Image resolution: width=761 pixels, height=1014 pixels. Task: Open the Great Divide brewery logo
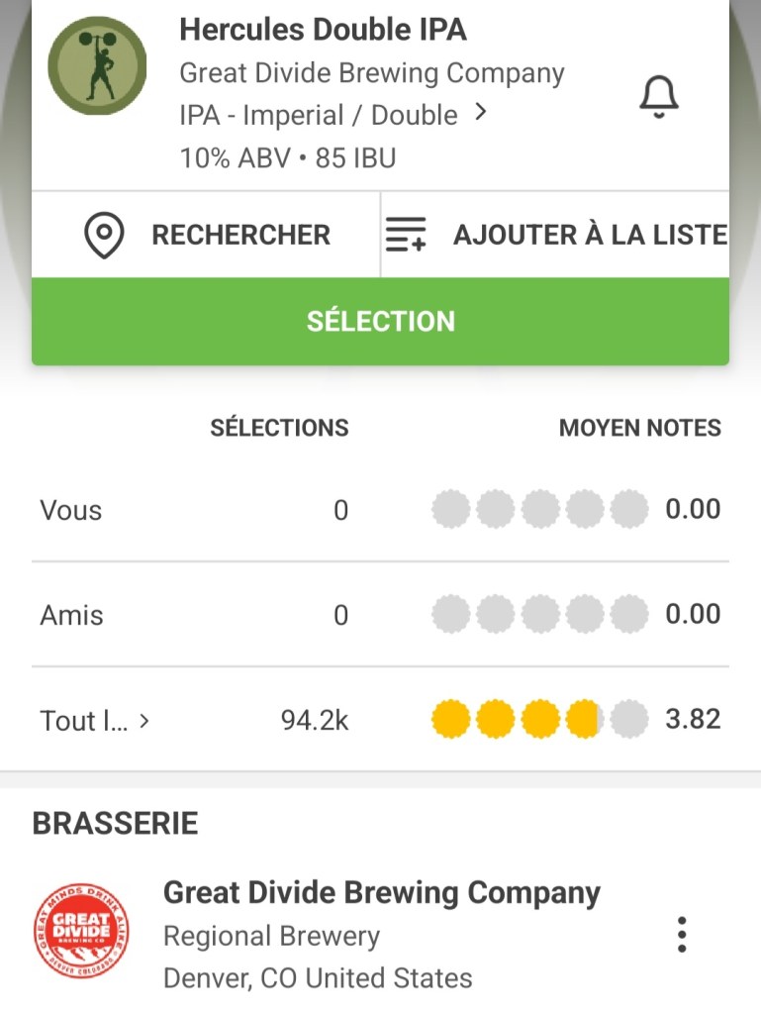[81, 933]
